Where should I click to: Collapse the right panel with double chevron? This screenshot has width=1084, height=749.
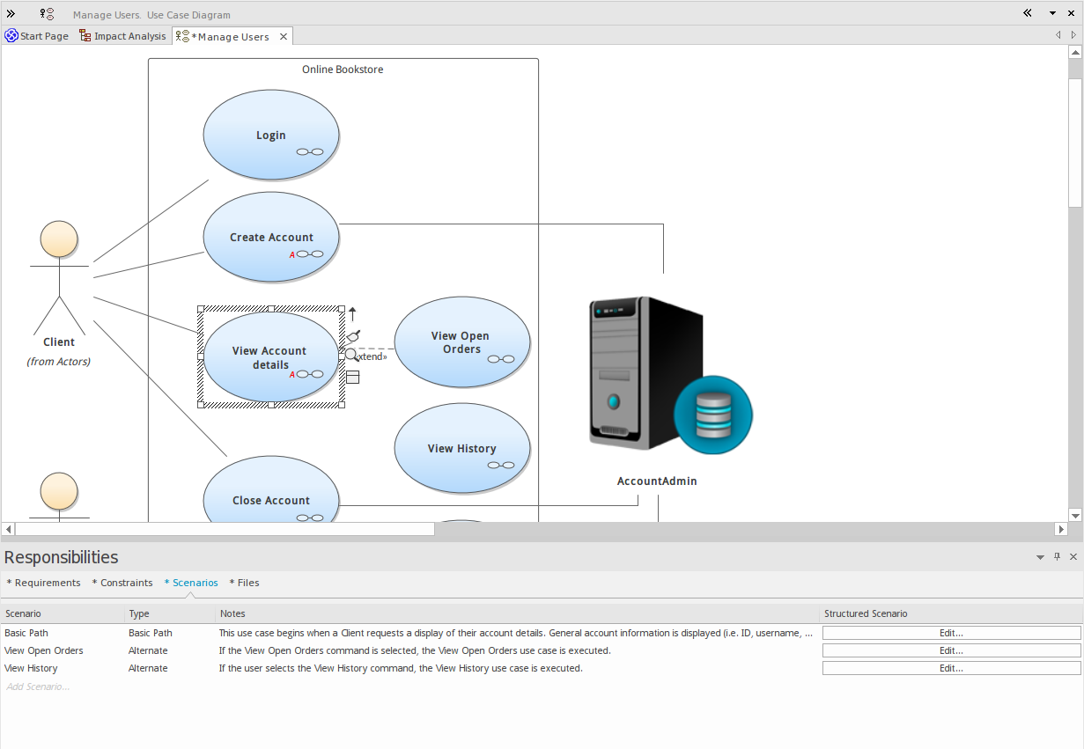click(1028, 13)
